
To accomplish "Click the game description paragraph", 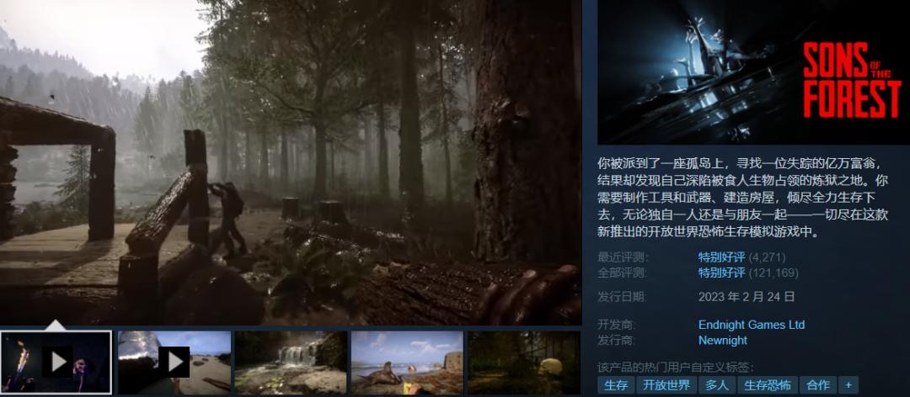I will click(743, 197).
